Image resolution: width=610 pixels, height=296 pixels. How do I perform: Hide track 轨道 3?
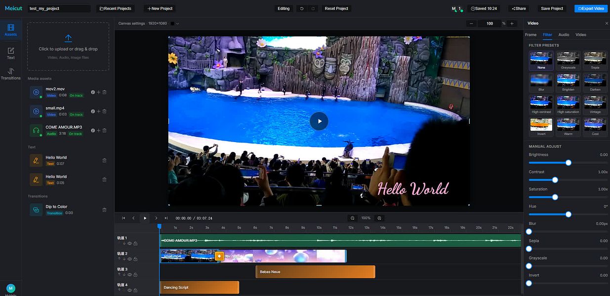(x=130, y=275)
